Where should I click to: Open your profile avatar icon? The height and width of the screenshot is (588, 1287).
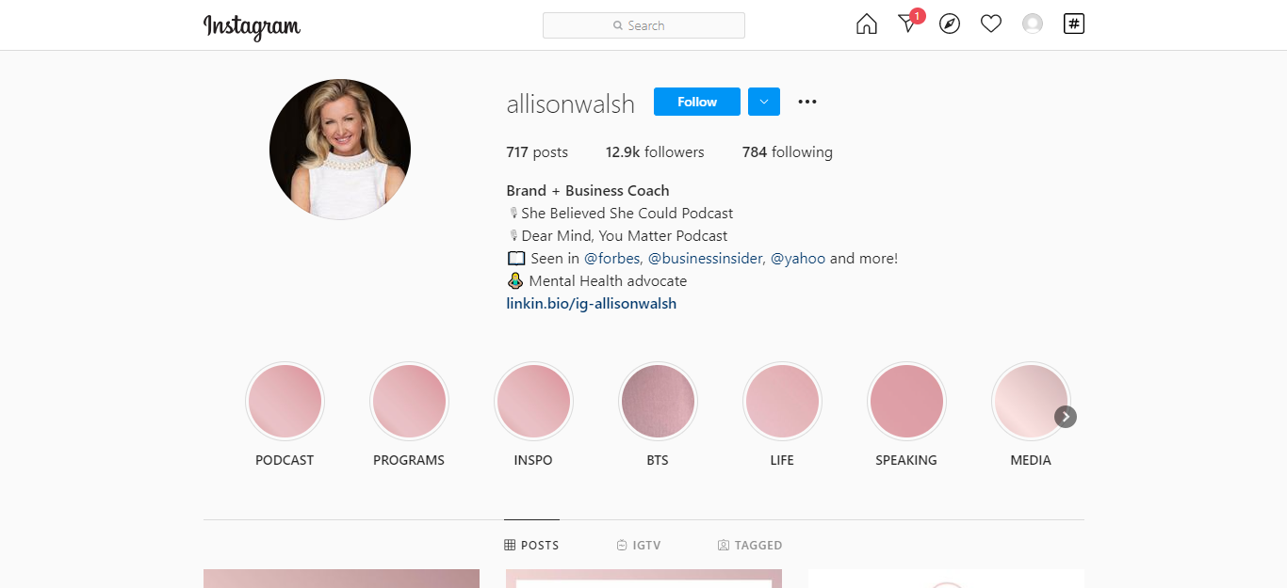(x=1033, y=24)
